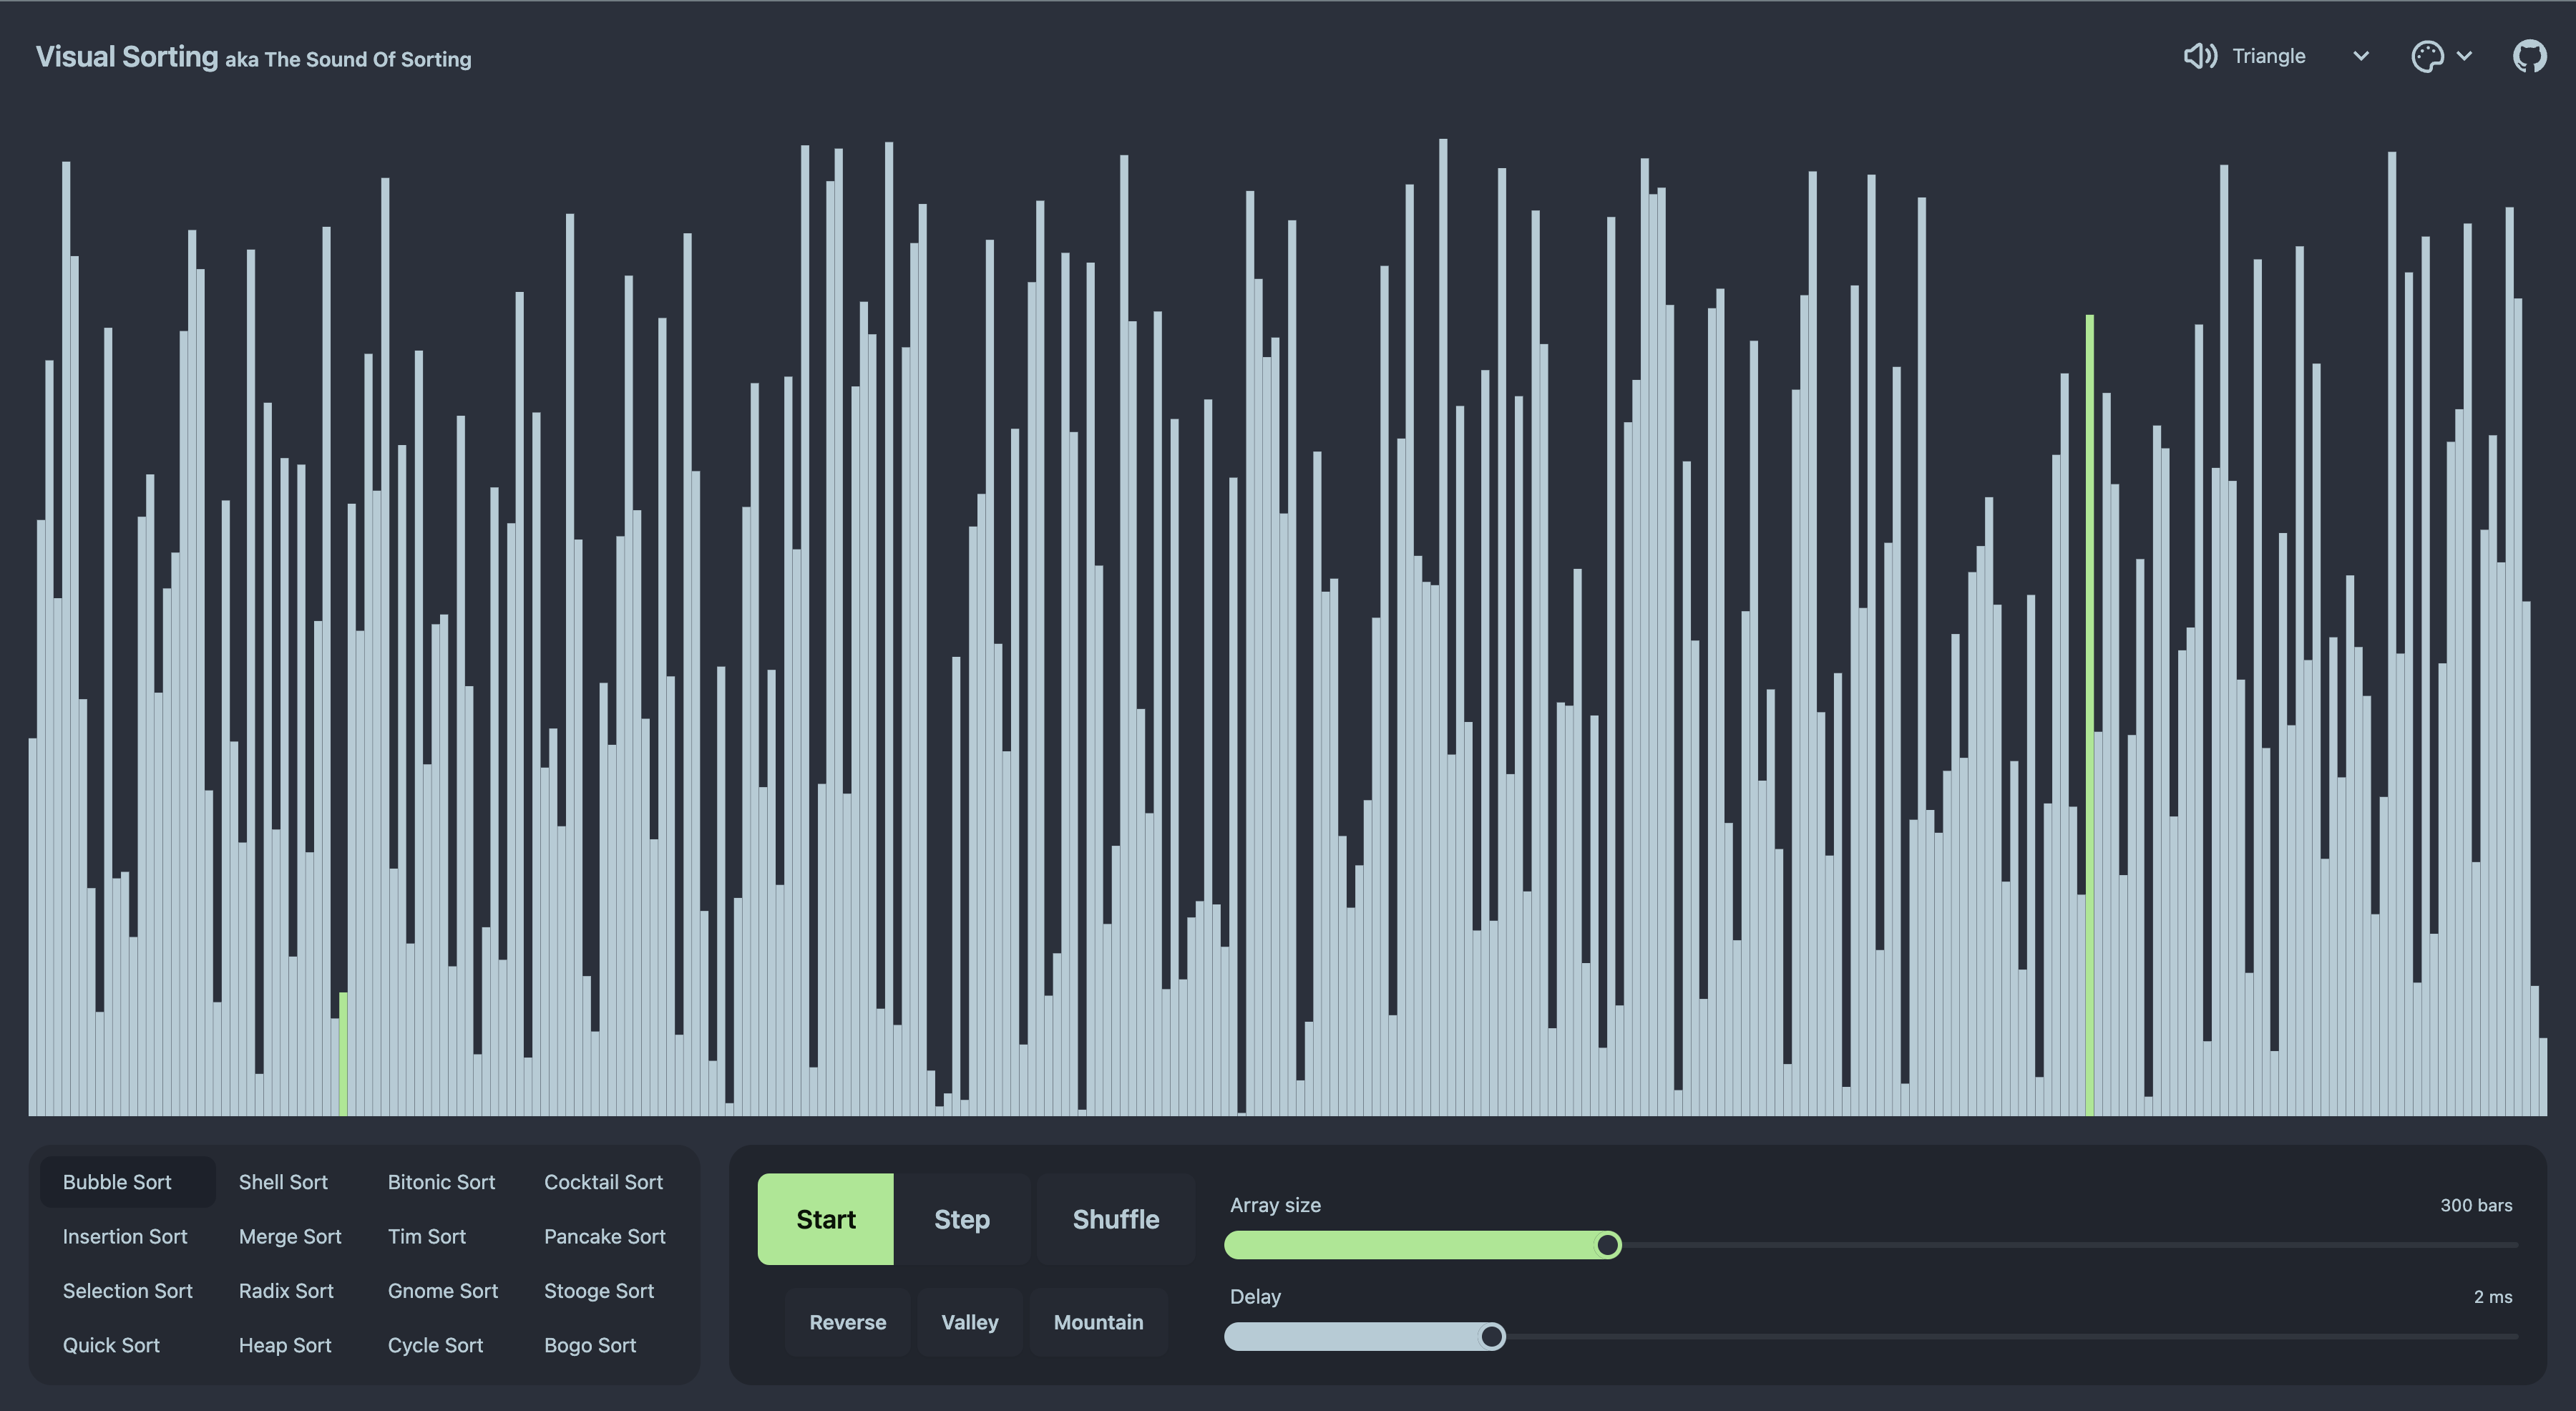Expand the theme palette chevron

pyautogui.click(x=2464, y=57)
